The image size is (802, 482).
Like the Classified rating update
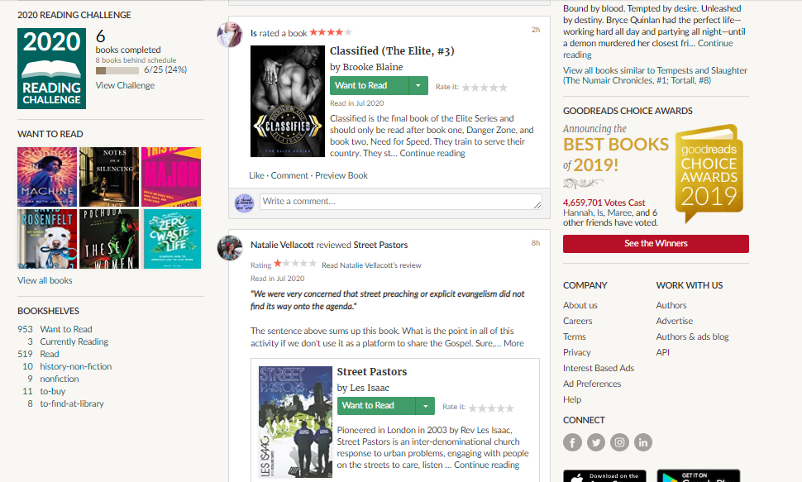(x=256, y=175)
